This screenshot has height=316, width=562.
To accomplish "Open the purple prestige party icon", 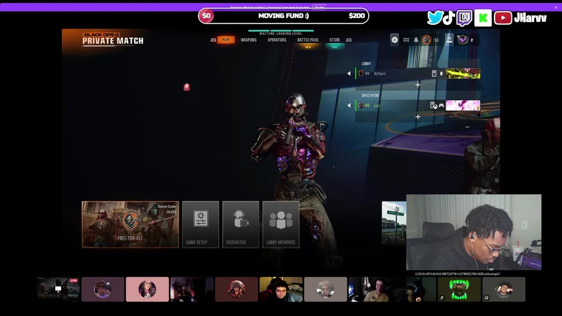I will pos(463,40).
